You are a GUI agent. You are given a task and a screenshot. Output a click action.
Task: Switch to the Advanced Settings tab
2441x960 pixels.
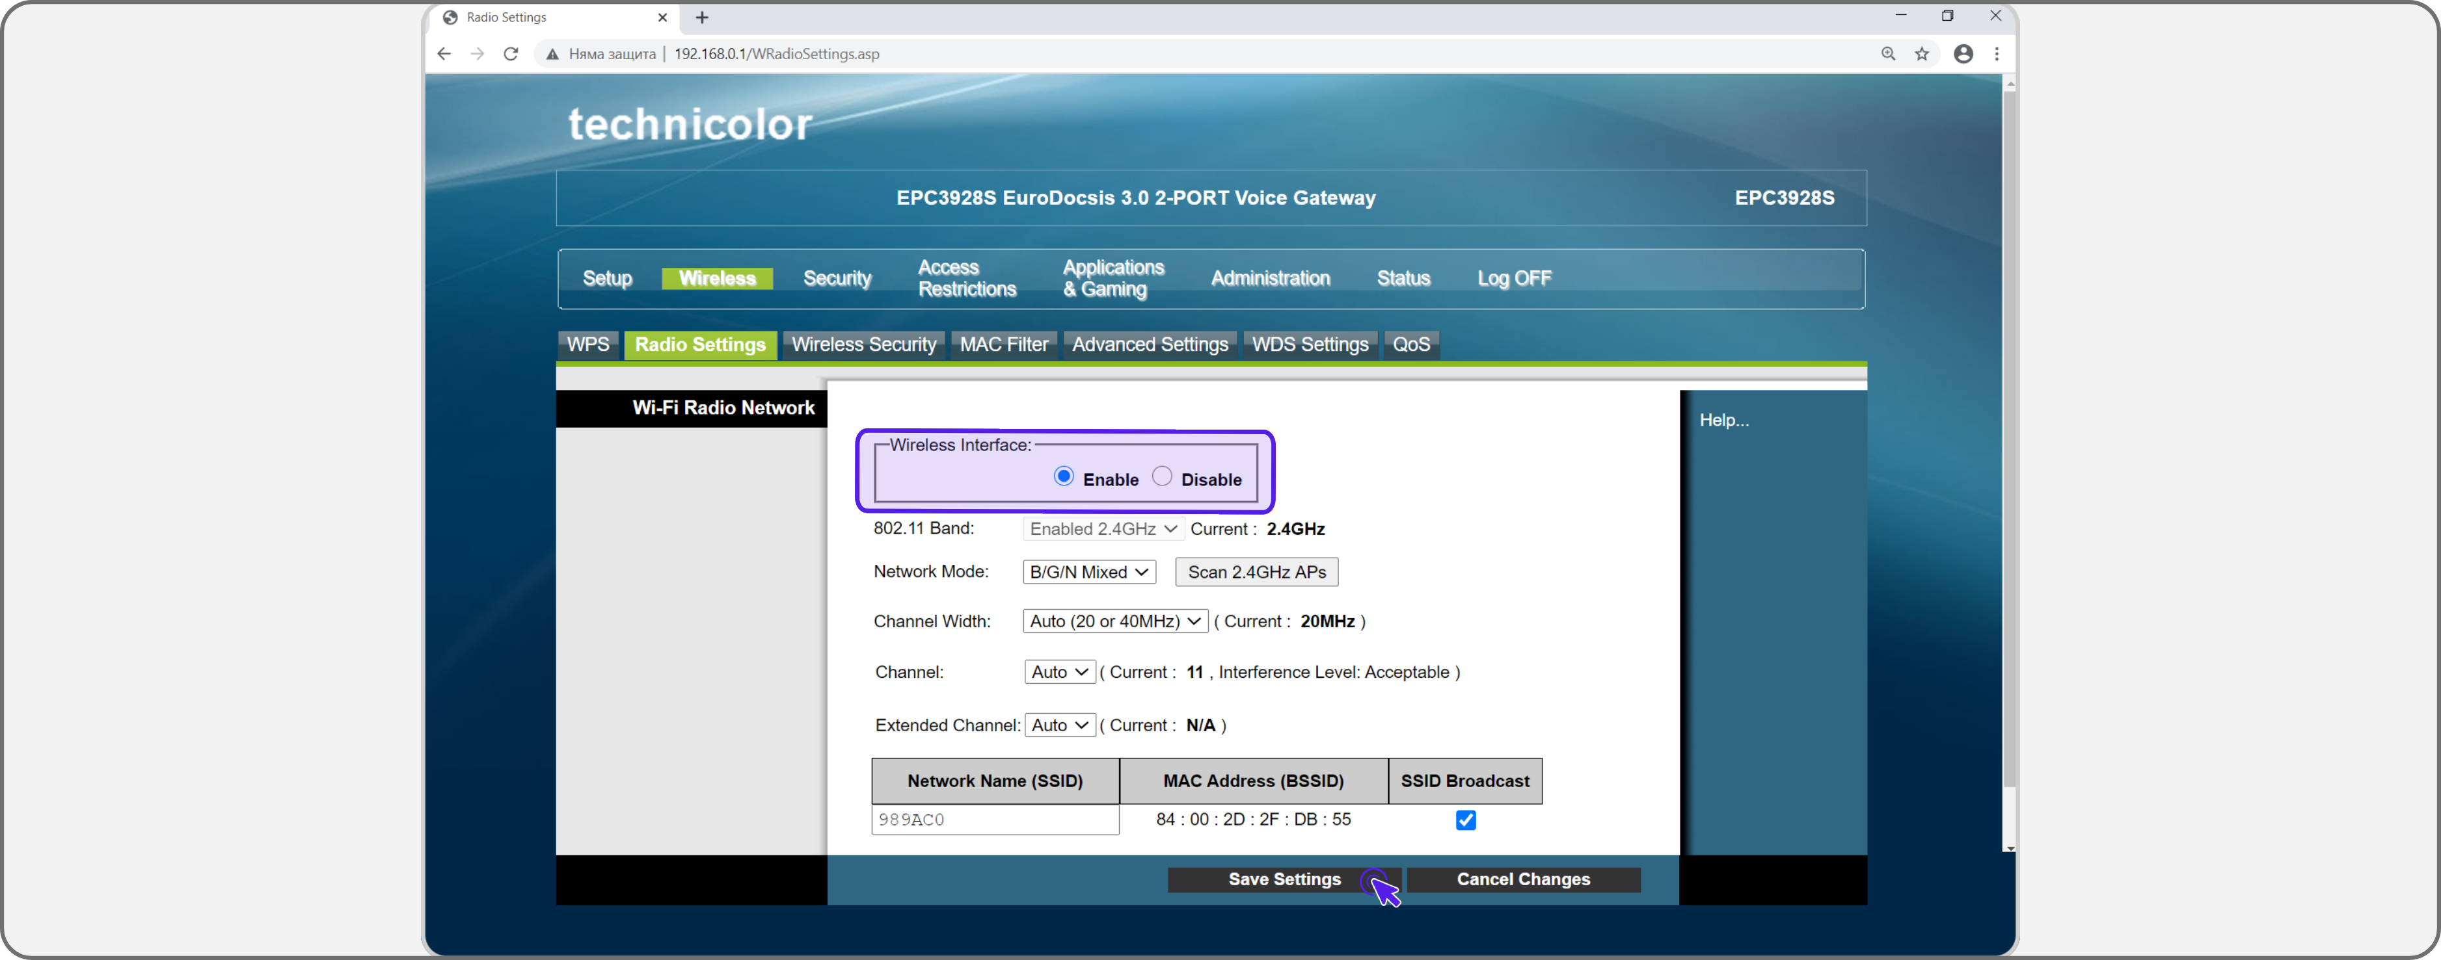(1150, 344)
